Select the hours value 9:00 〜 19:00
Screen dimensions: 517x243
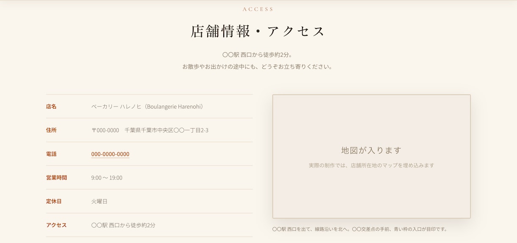click(107, 178)
